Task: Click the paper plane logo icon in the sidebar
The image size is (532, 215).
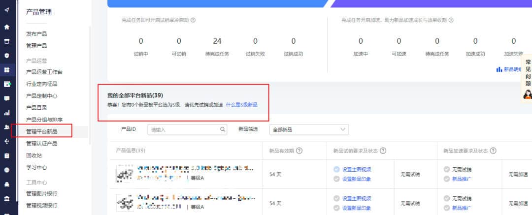Action: pyautogui.click(x=7, y=9)
